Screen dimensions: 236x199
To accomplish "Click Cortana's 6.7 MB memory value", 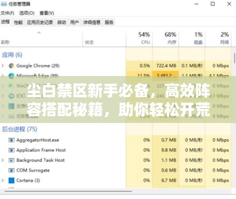I will pos(169,180).
